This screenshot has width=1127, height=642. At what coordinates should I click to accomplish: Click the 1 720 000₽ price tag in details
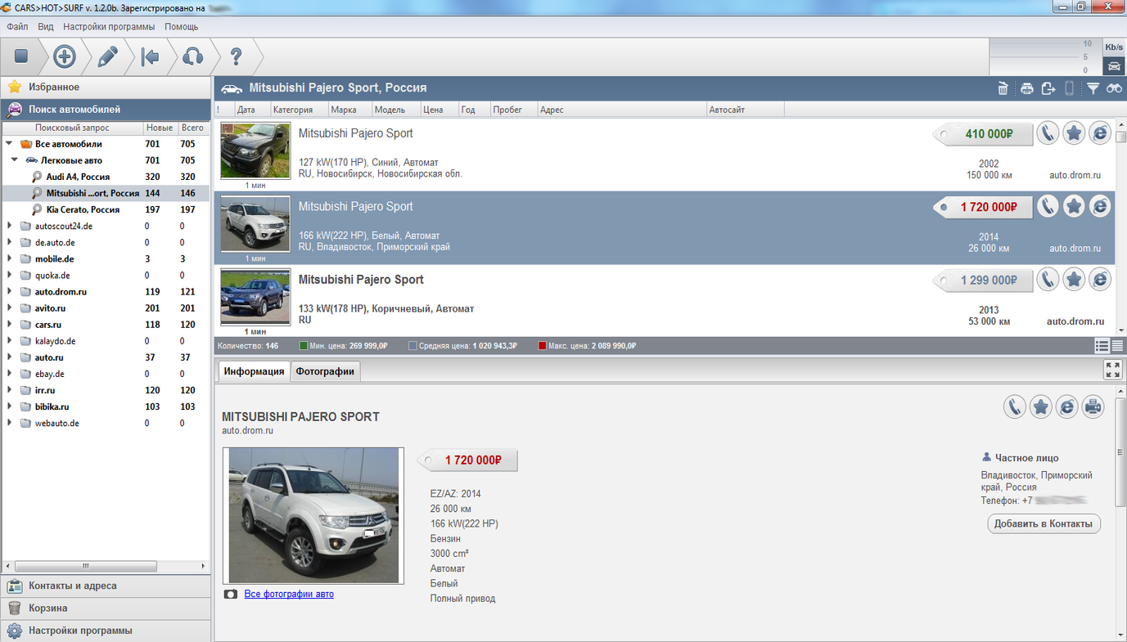(468, 460)
